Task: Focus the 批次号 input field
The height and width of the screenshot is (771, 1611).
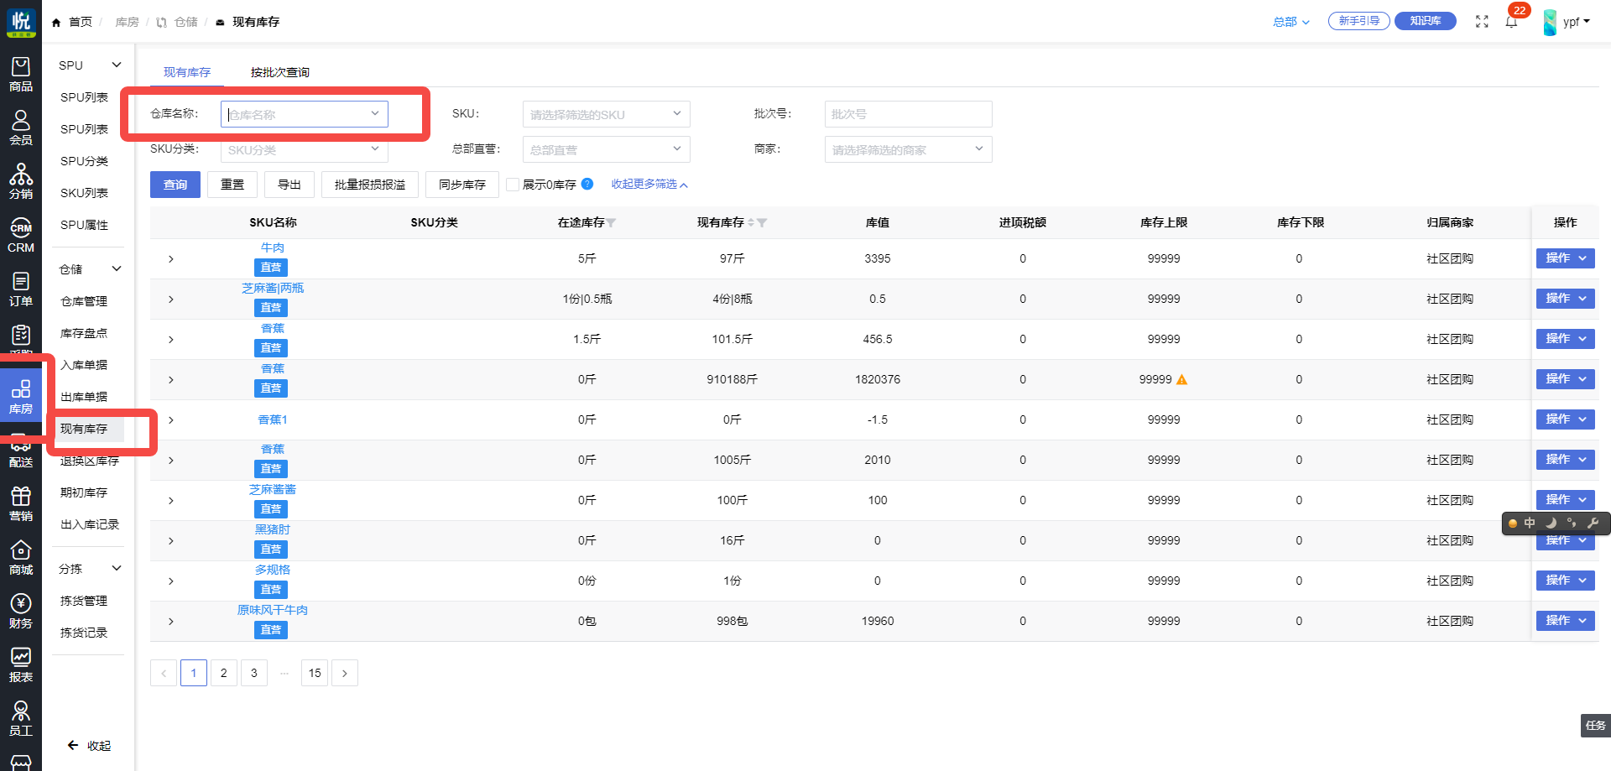Action: click(x=908, y=114)
